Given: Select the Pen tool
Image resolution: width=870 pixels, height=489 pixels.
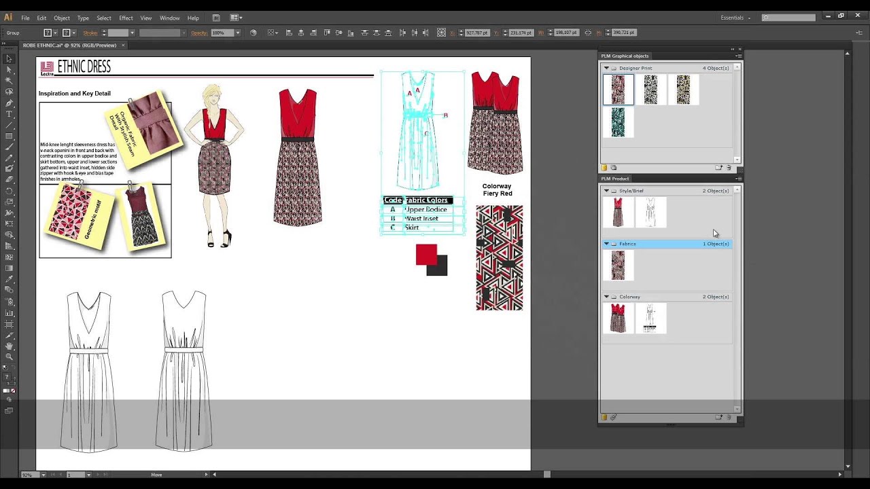Looking at the screenshot, I should (9, 103).
